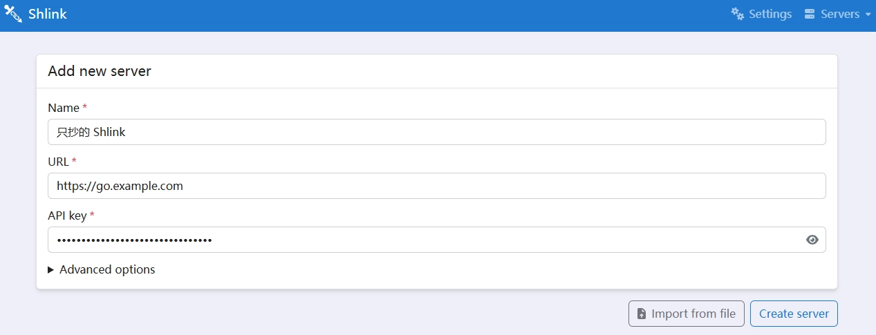Image resolution: width=876 pixels, height=335 pixels.
Task: Open the Servers dropdown caret
Action: pyautogui.click(x=868, y=15)
